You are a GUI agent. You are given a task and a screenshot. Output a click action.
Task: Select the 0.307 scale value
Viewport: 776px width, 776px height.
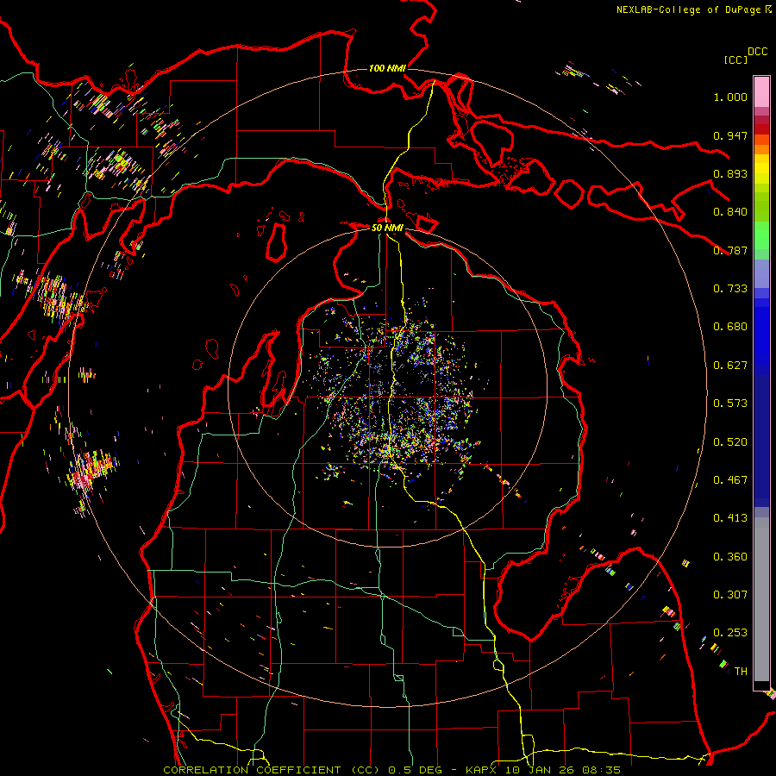point(730,595)
